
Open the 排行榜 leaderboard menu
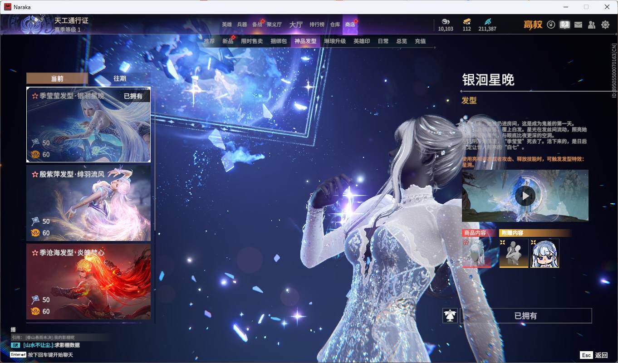pos(317,25)
